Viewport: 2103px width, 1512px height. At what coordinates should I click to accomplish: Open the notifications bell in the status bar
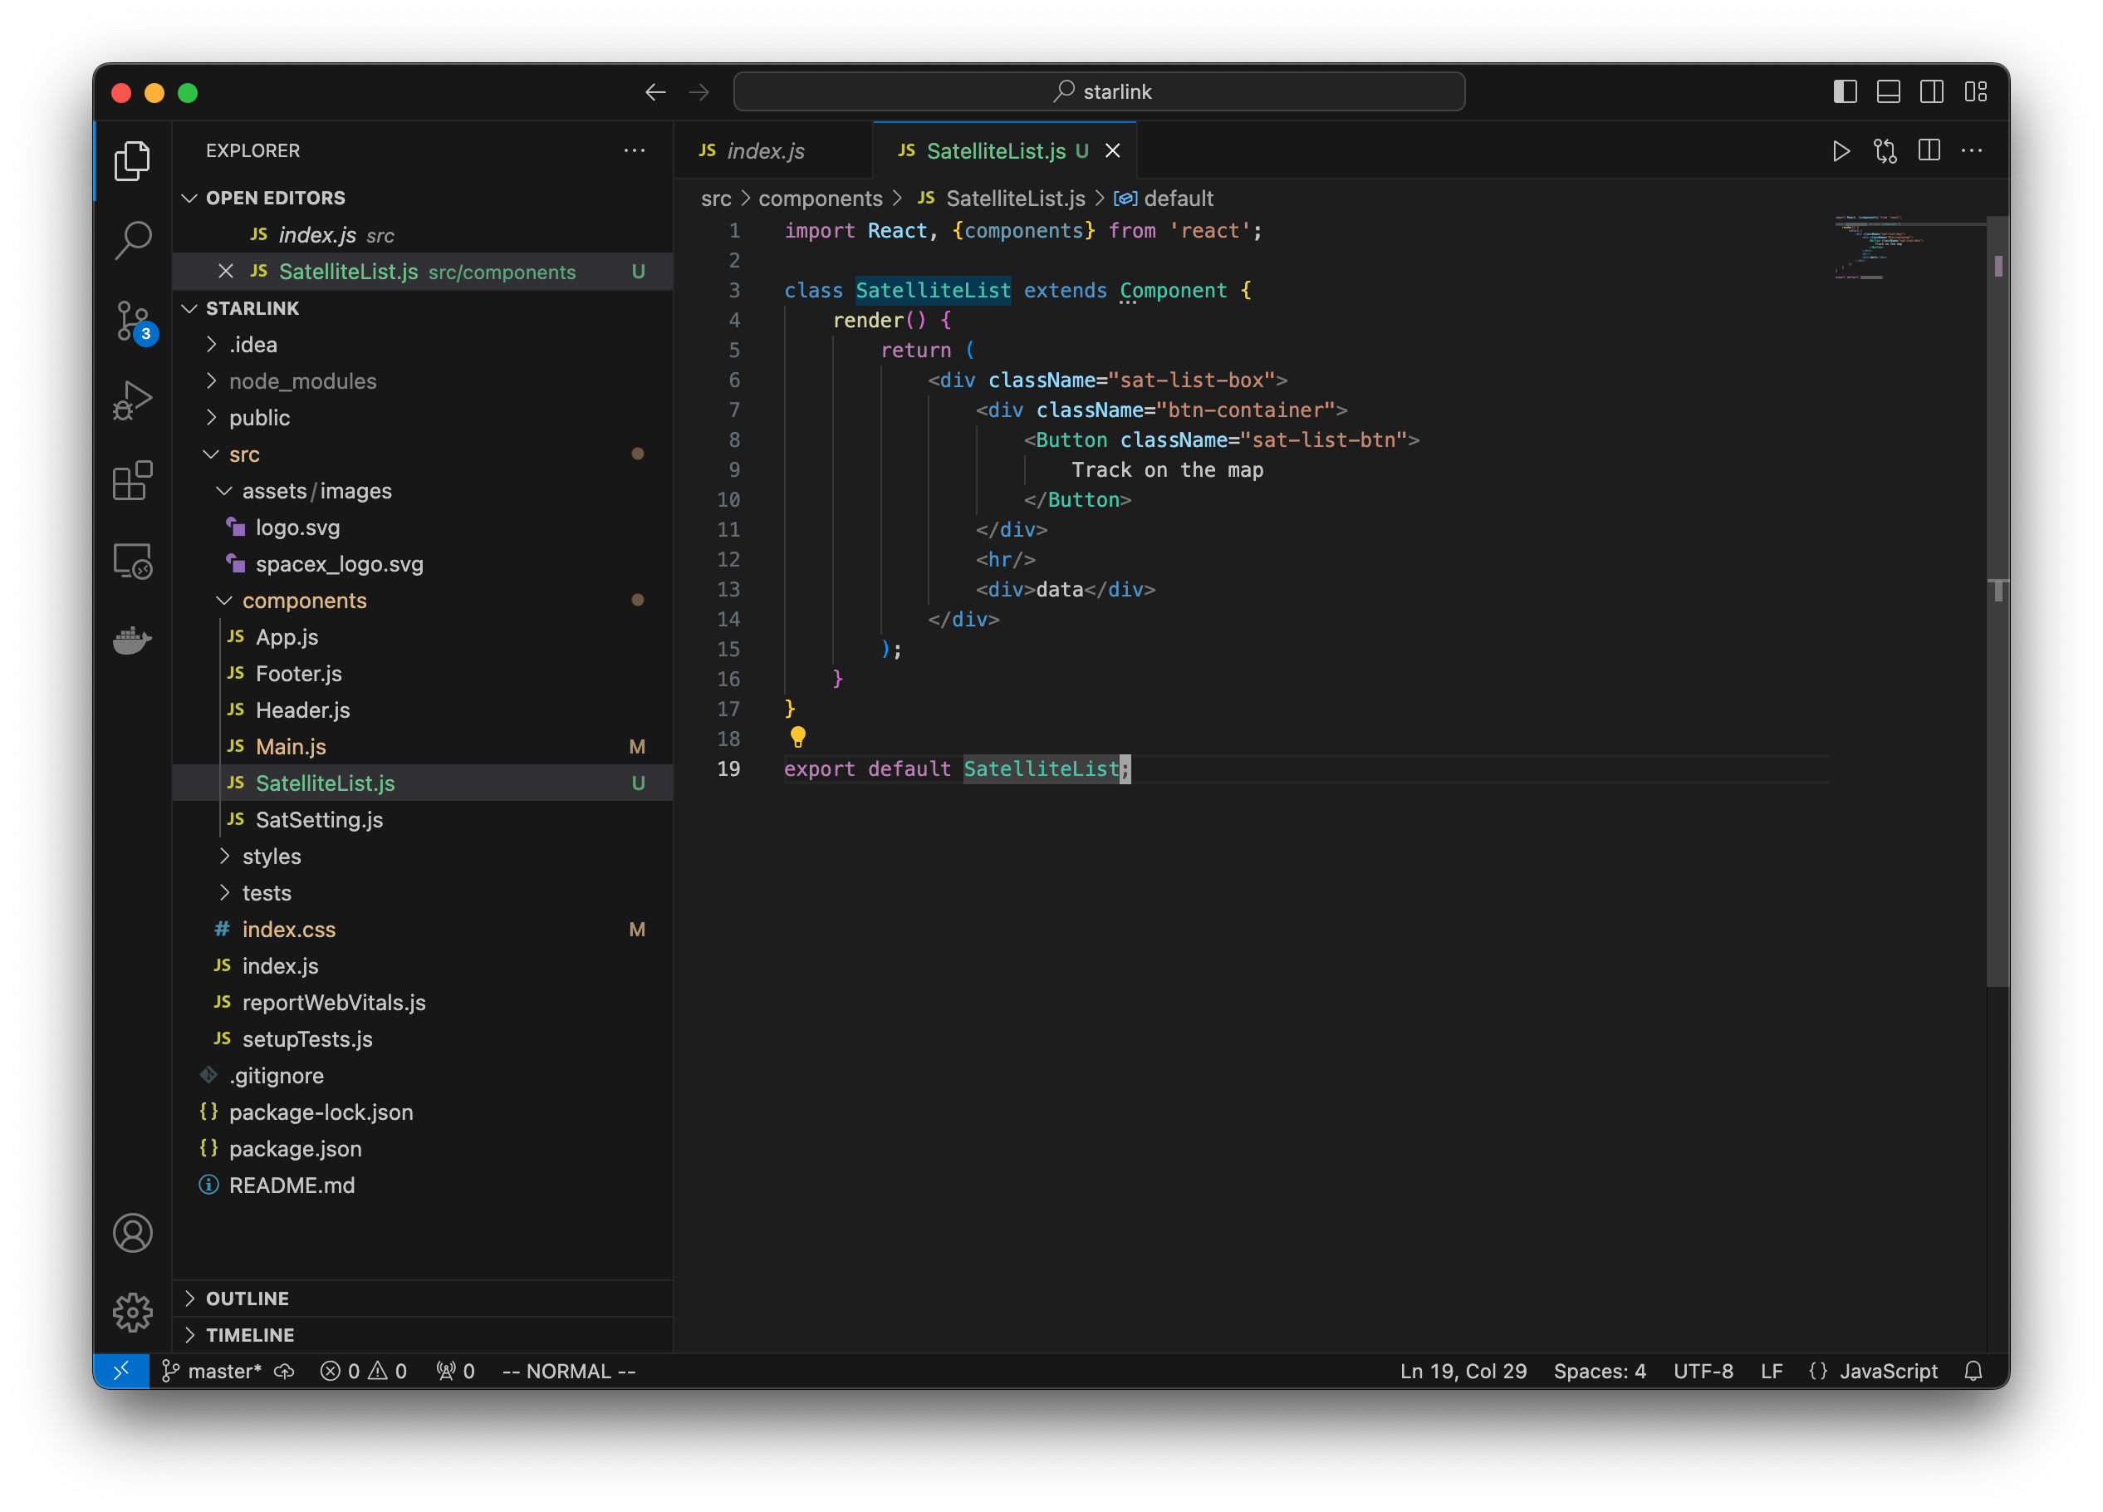pyautogui.click(x=1973, y=1371)
